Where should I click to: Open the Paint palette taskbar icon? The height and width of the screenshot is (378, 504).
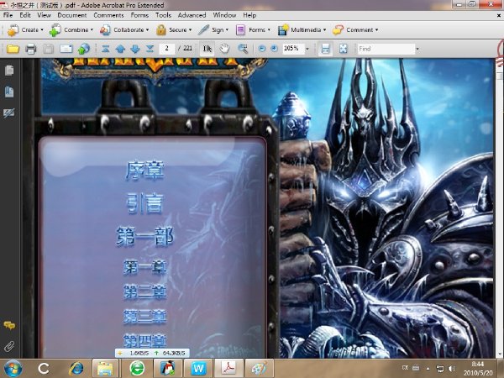point(259,369)
